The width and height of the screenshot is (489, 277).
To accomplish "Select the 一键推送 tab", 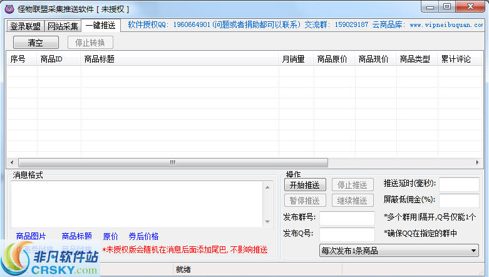I will 101,25.
